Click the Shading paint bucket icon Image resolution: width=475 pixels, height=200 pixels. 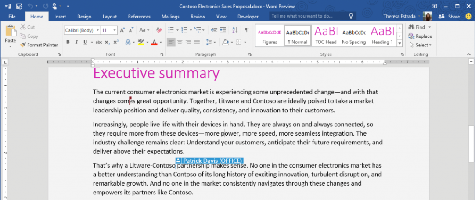(x=225, y=43)
